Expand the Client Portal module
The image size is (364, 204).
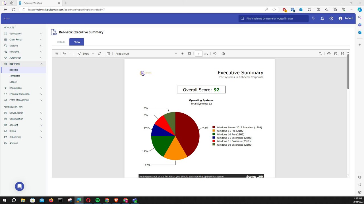pyautogui.click(x=23, y=40)
